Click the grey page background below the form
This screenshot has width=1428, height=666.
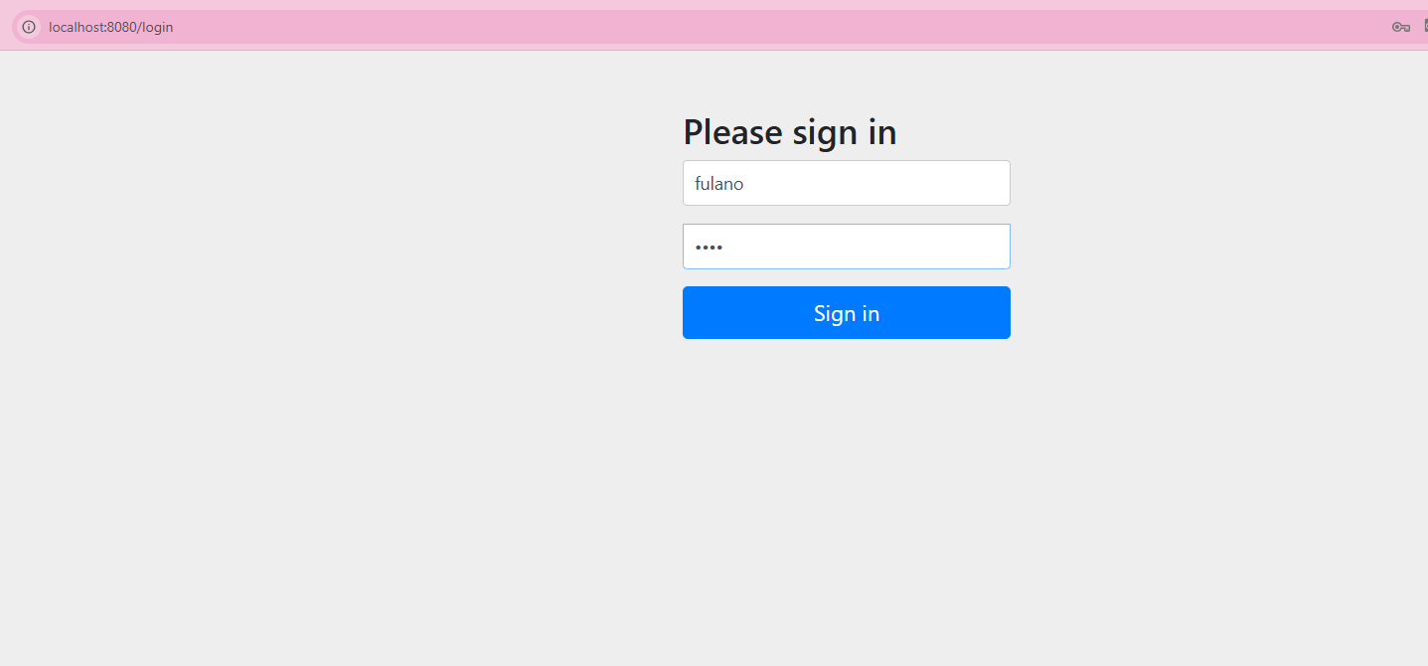click(x=847, y=497)
